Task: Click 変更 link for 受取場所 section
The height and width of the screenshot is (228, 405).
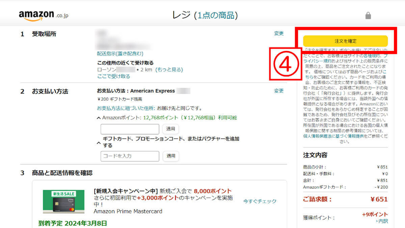Action: pyautogui.click(x=279, y=33)
